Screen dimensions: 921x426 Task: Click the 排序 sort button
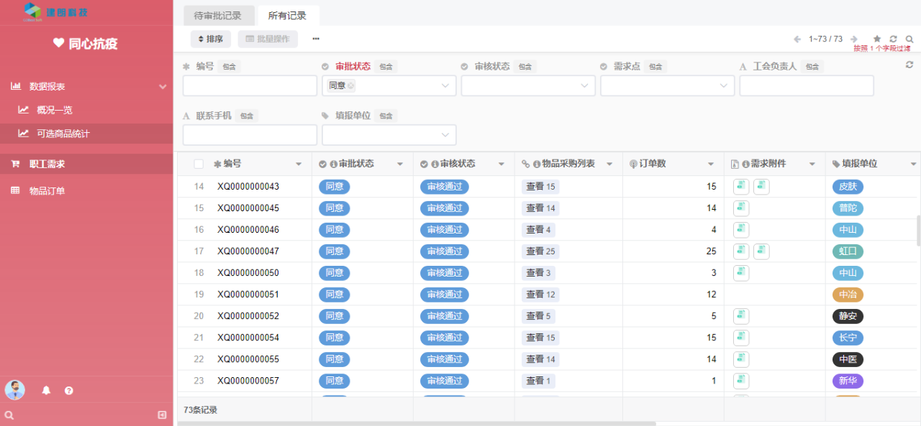point(211,39)
